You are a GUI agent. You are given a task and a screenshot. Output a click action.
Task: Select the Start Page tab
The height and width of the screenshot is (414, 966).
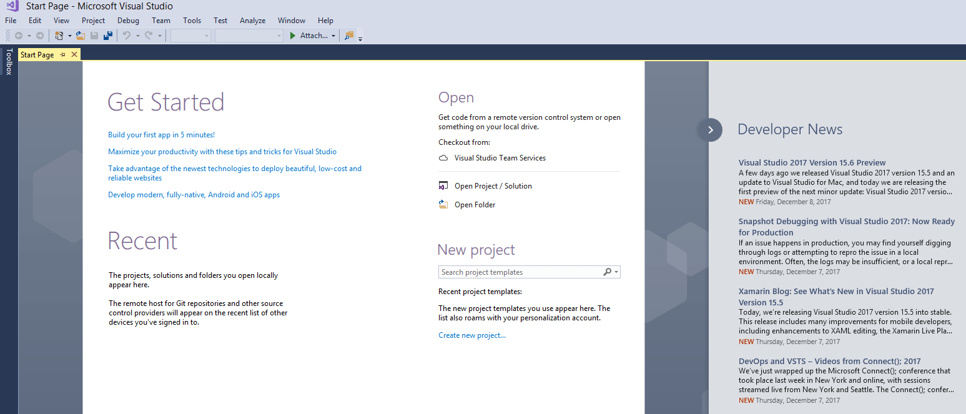coord(37,55)
